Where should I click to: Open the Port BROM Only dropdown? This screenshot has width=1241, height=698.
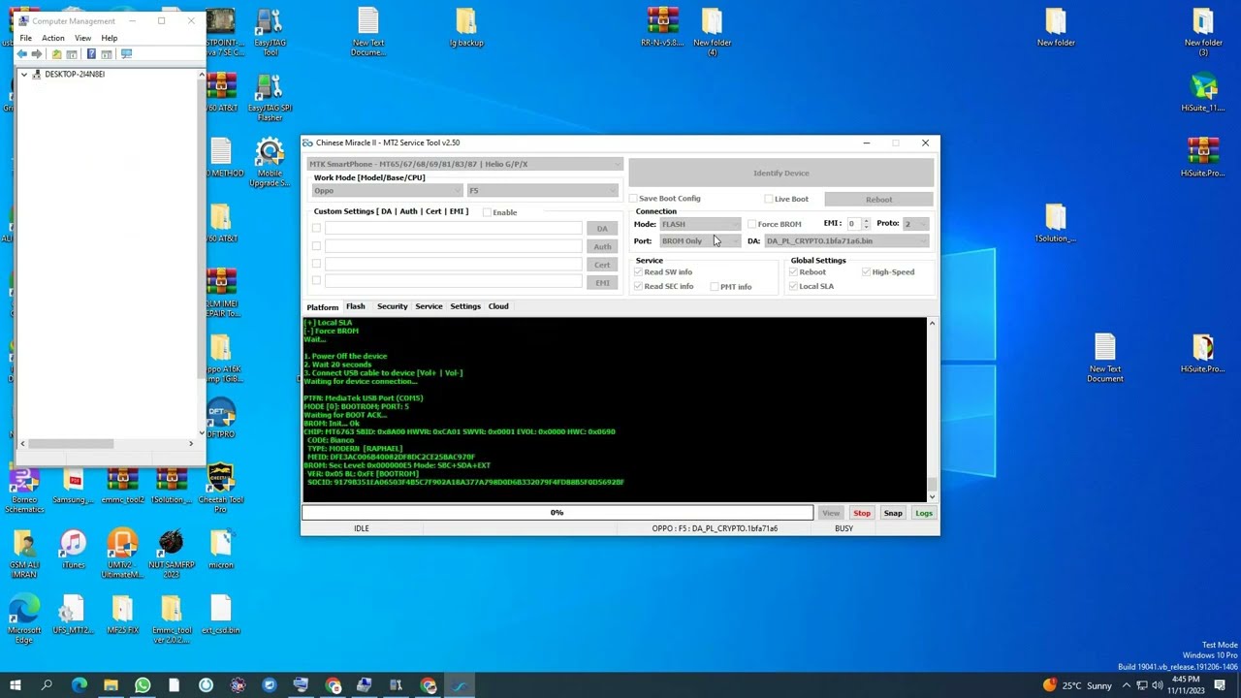[x=701, y=241]
